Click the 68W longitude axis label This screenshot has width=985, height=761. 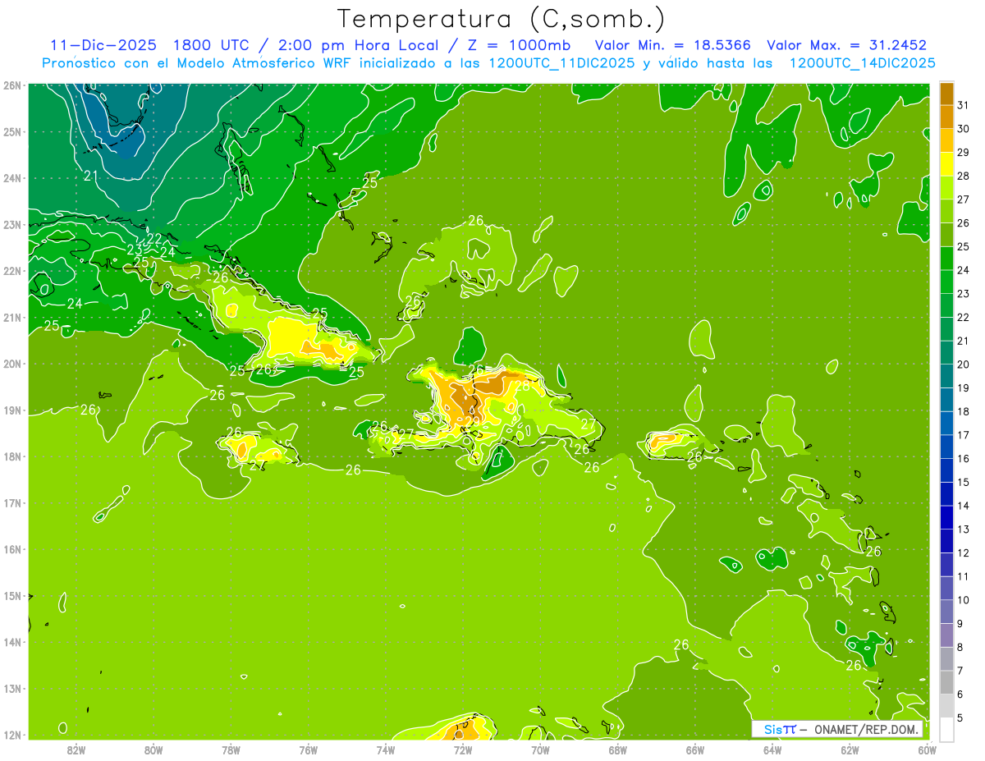[617, 750]
